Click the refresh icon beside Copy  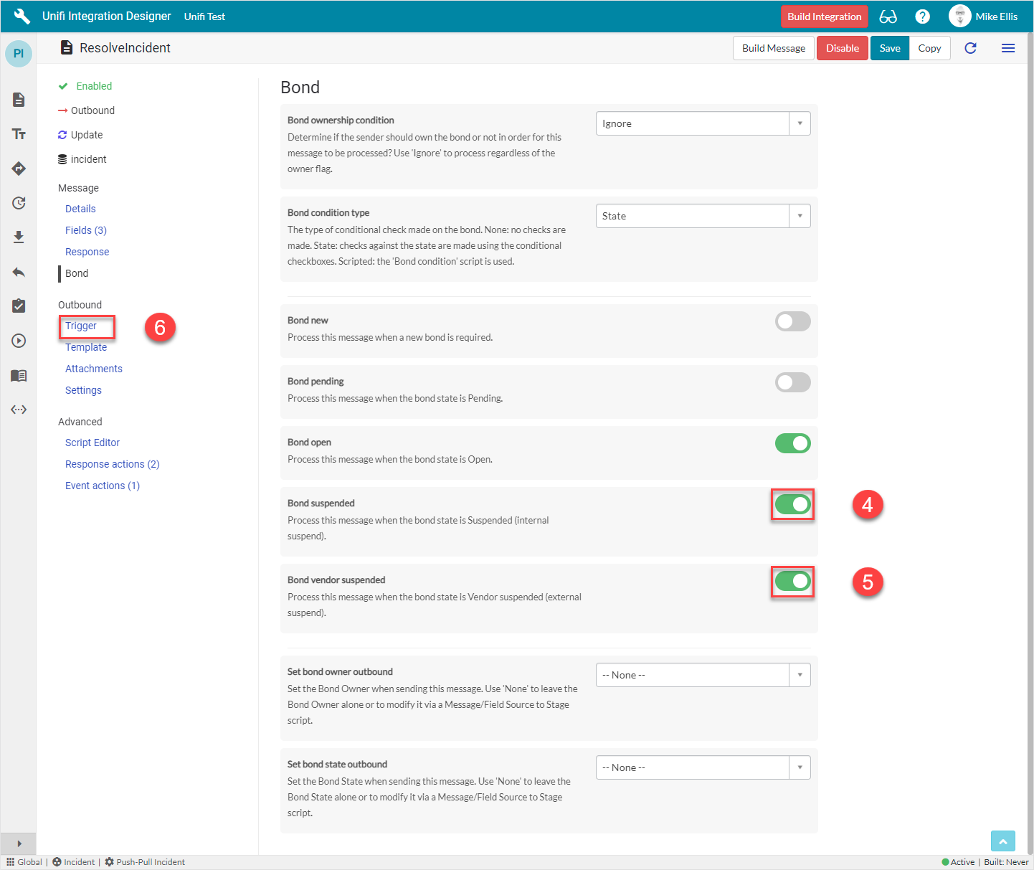coord(970,48)
